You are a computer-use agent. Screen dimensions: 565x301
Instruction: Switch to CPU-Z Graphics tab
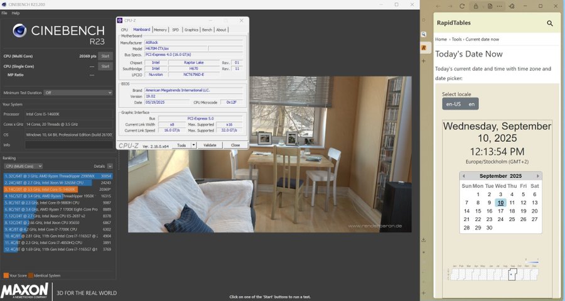tap(191, 30)
